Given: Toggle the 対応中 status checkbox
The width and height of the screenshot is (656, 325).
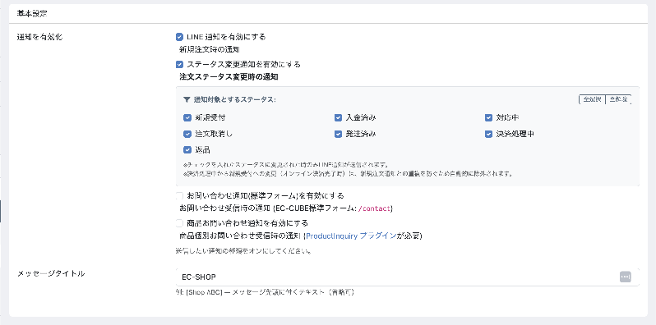Looking at the screenshot, I should click(488, 118).
